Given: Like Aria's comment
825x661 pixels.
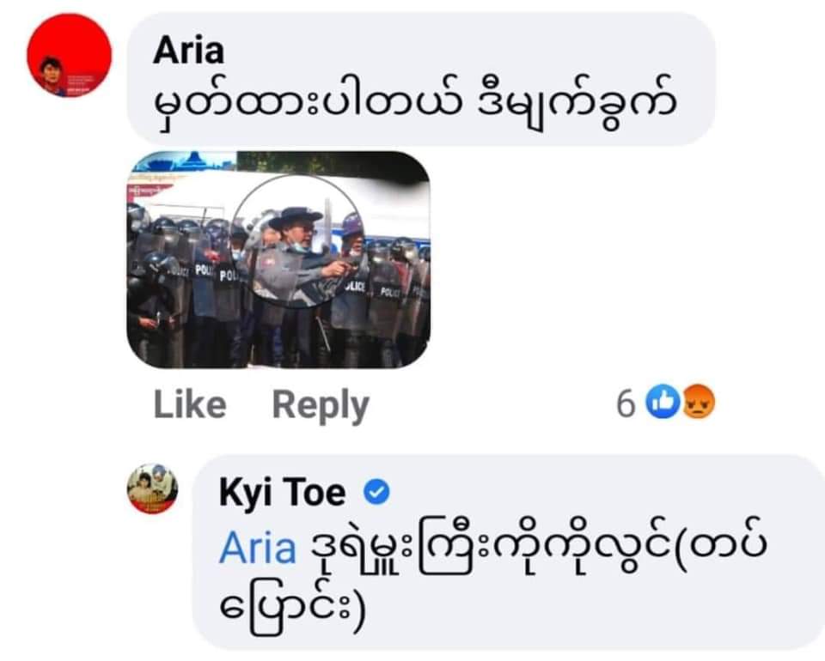Looking at the screenshot, I should coord(190,404).
